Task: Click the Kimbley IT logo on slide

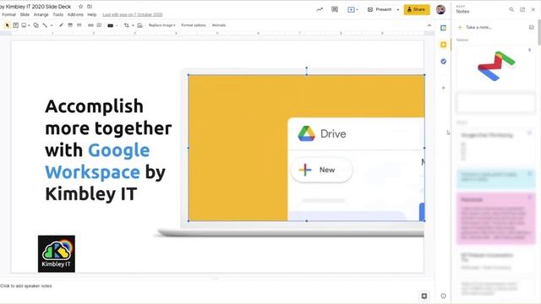Action: pos(57,254)
